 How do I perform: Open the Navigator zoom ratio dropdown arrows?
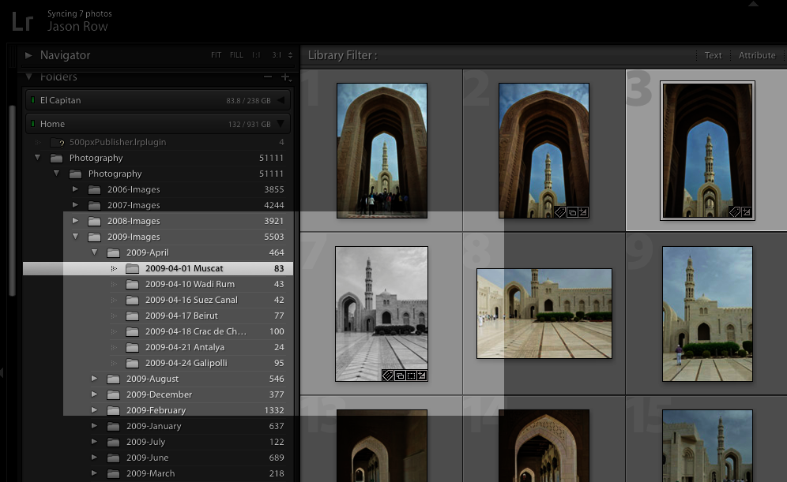290,55
